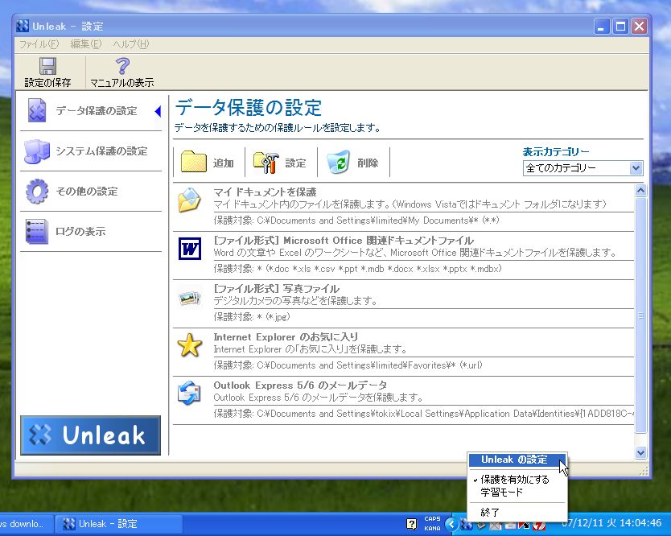Select the マイ ドキュメントを保護 rule icon

point(190,200)
